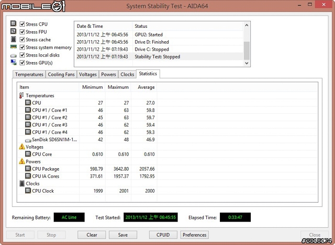Click the chip icon of CPU IA Cores row
The image size is (335, 245).
(28, 176)
